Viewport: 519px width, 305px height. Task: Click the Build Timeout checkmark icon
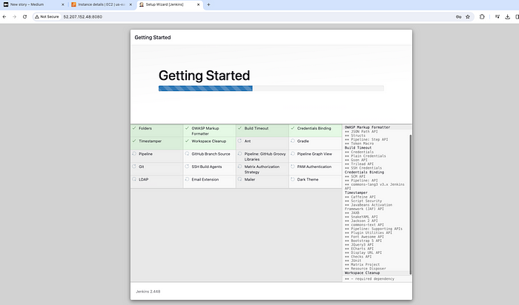click(239, 128)
